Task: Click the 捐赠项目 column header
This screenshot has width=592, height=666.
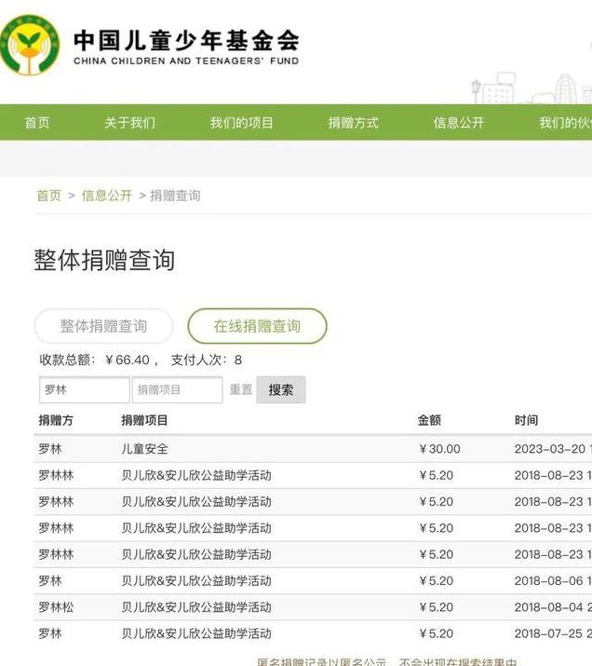Action: (144, 420)
